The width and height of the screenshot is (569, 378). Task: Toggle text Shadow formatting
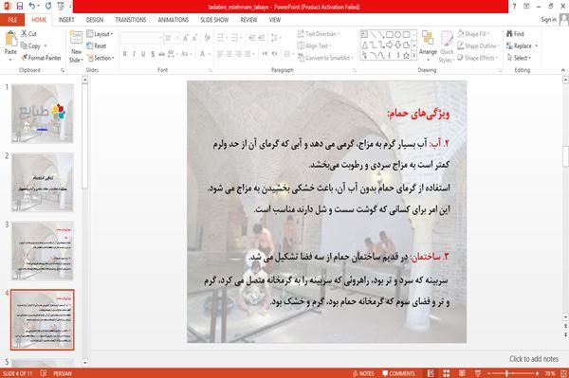click(x=153, y=54)
